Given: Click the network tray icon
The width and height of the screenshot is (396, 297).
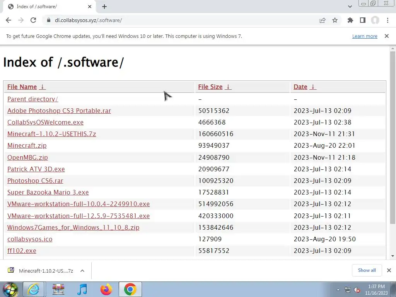Looking at the screenshot, I should [348, 290].
